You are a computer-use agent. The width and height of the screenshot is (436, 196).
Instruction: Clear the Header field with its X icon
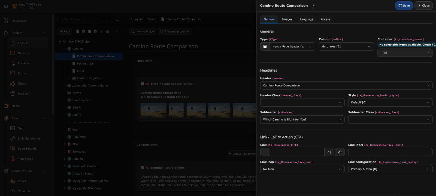(428, 85)
